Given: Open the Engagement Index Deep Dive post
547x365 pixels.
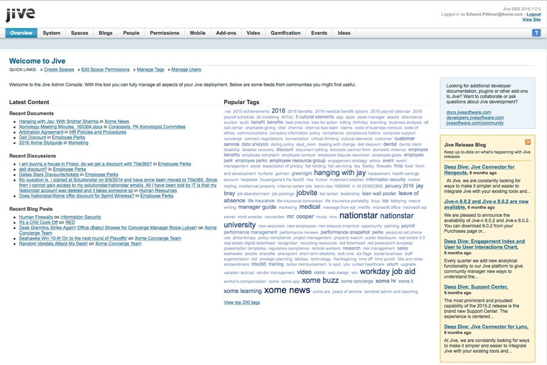Looking at the screenshot, I should 484,244.
